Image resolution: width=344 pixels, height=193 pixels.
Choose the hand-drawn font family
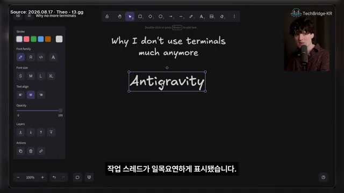[x=20, y=57]
